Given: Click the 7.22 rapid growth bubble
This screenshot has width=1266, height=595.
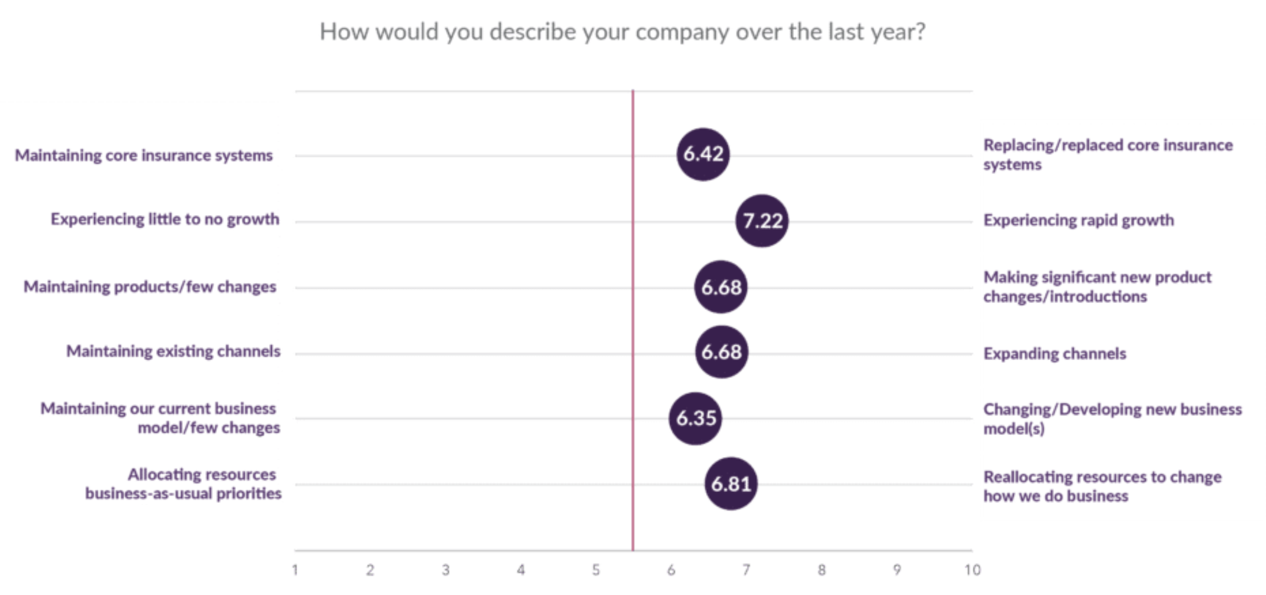Looking at the screenshot, I should [762, 220].
